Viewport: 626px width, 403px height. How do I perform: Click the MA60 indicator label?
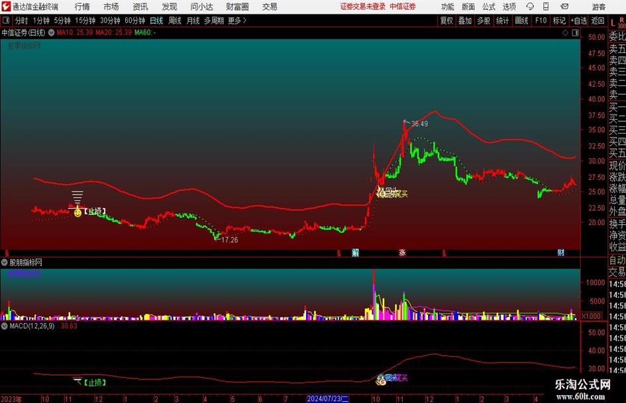pos(145,32)
